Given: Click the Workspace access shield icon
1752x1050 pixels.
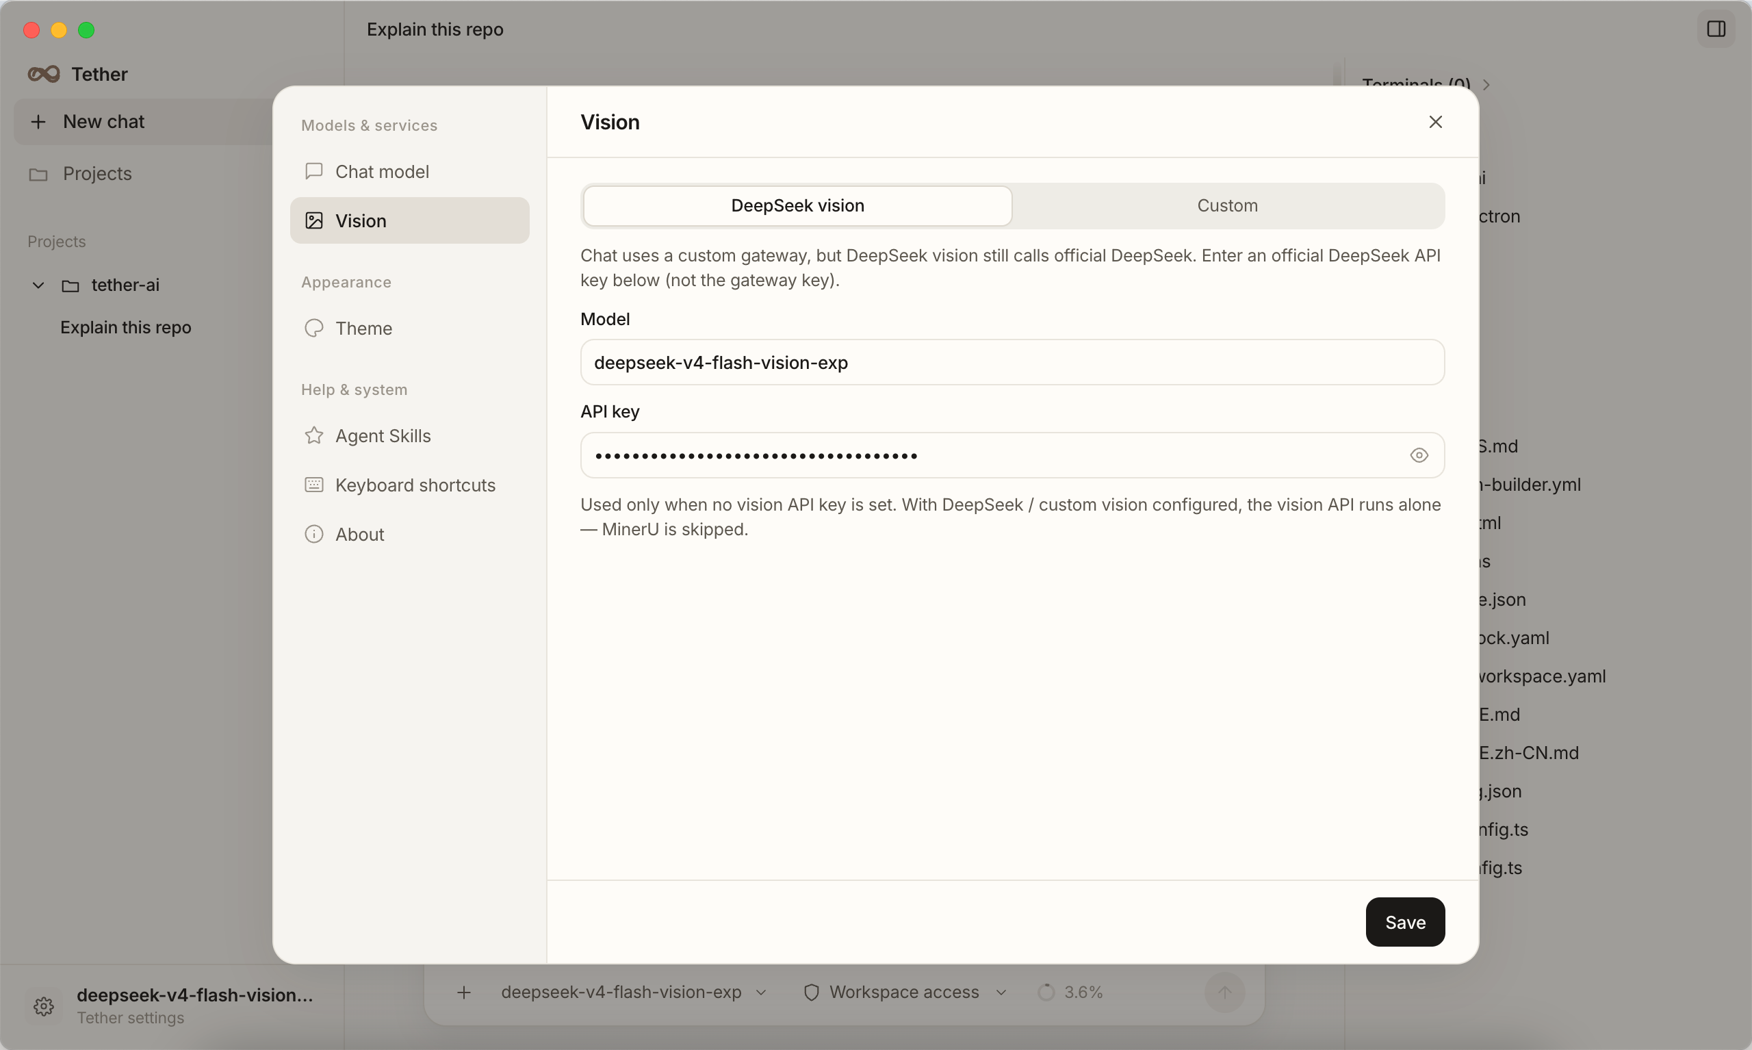Looking at the screenshot, I should point(811,993).
